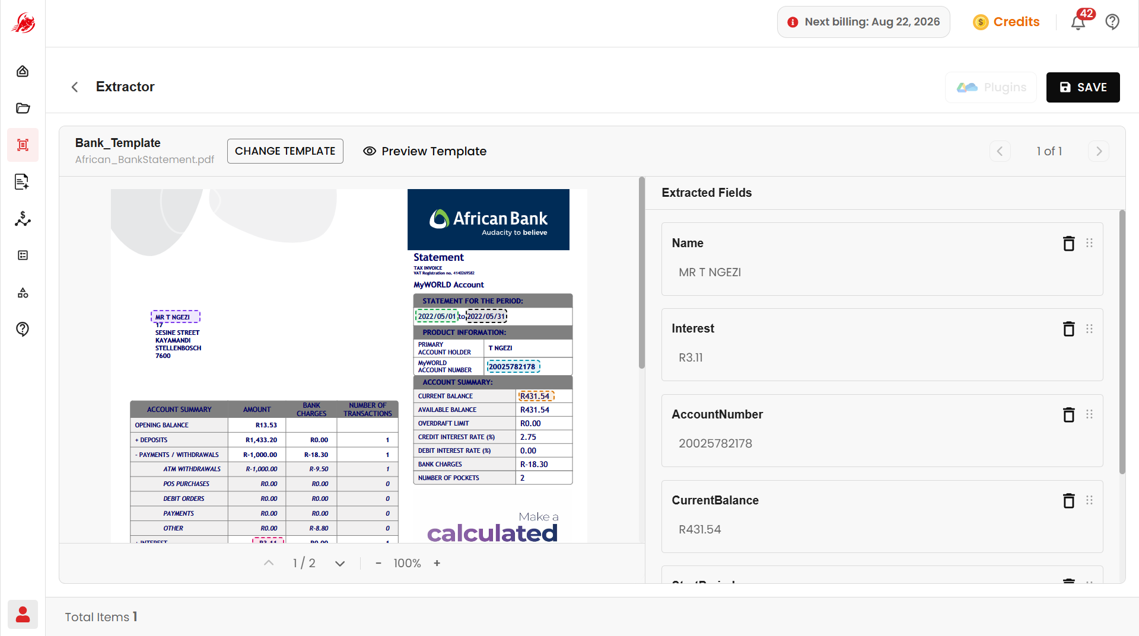Click the red app logo in sidebar
This screenshot has height=636, width=1139.
coord(23,23)
